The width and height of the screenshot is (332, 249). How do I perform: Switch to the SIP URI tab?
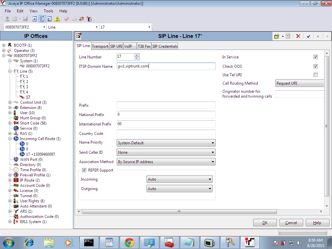pos(116,46)
